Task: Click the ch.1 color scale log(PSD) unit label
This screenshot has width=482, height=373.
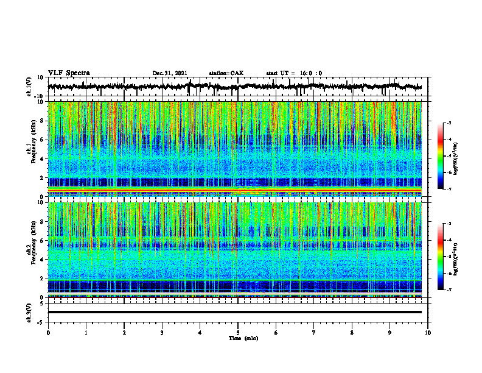Action: pyautogui.click(x=456, y=158)
